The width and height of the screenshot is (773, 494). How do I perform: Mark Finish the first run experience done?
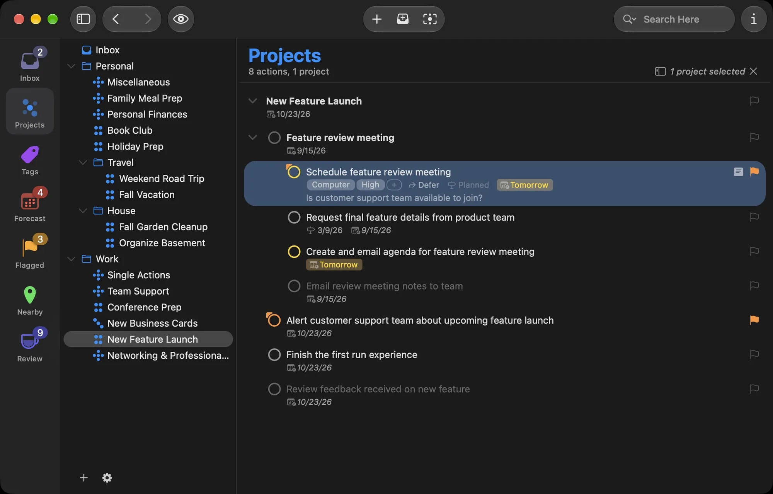pos(274,354)
